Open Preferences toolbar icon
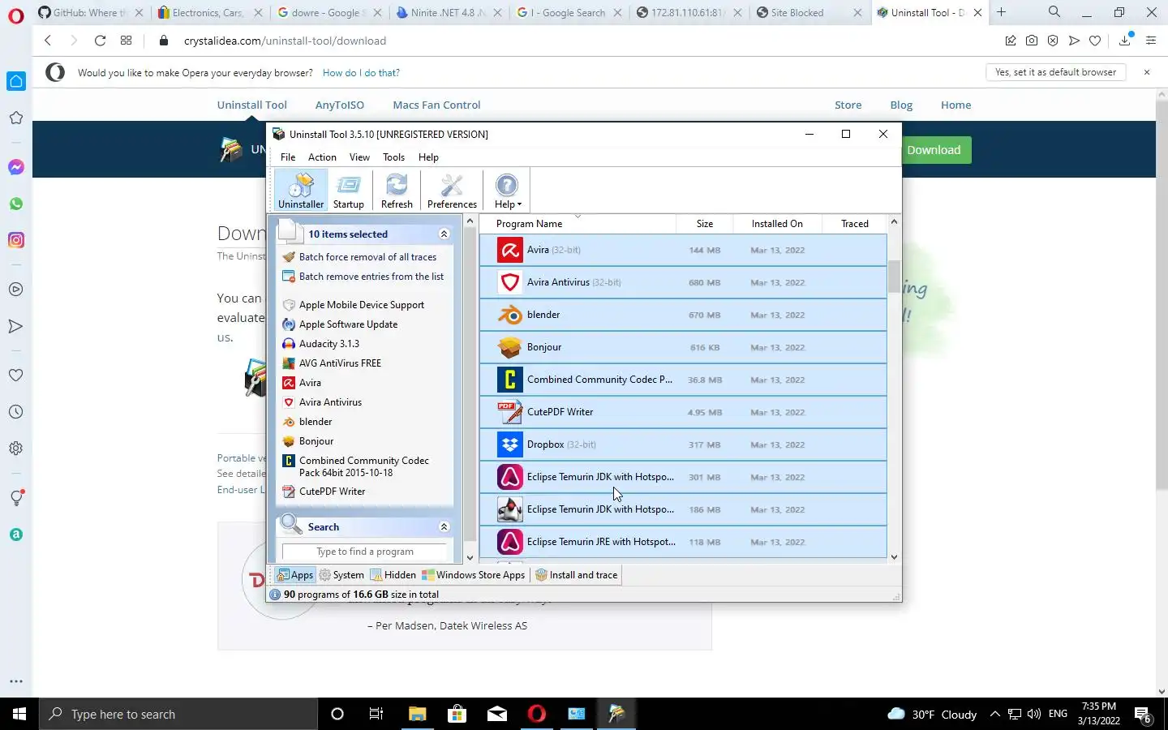The width and height of the screenshot is (1168, 730). pos(452,191)
